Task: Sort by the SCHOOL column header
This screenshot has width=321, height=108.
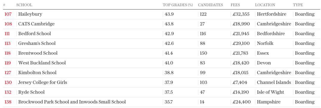Action: pyautogui.click(x=24, y=5)
